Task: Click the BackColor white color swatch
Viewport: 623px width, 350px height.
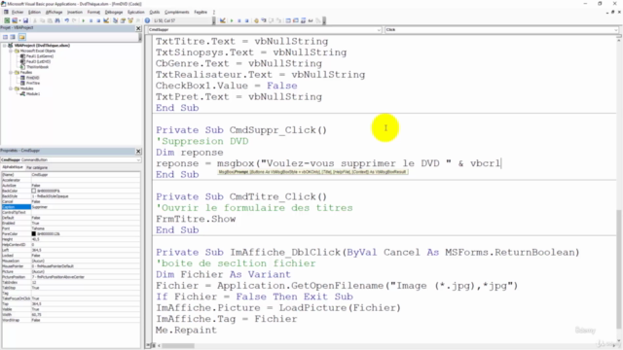Action: coord(34,191)
